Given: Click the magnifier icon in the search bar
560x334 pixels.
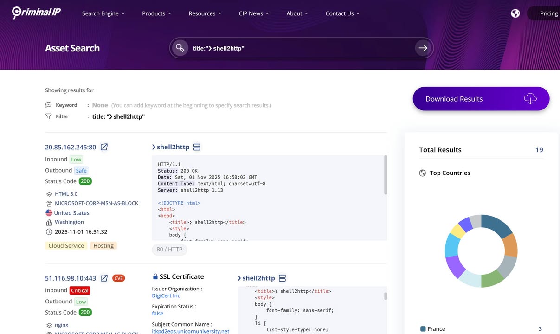Looking at the screenshot, I should pyautogui.click(x=180, y=47).
